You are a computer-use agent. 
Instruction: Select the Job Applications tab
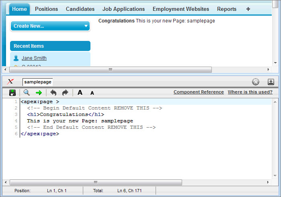click(123, 9)
